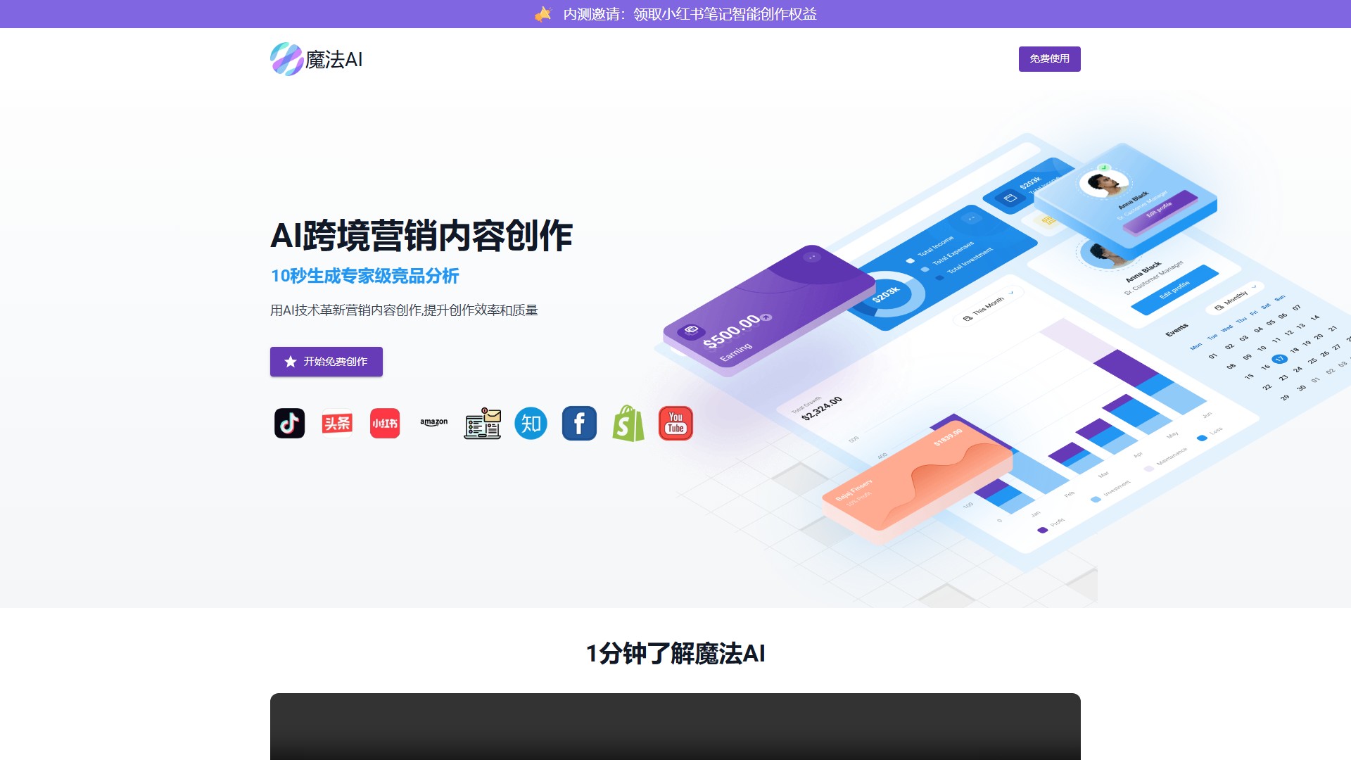Click the 头条 (Toutiao) red icon

tap(337, 424)
